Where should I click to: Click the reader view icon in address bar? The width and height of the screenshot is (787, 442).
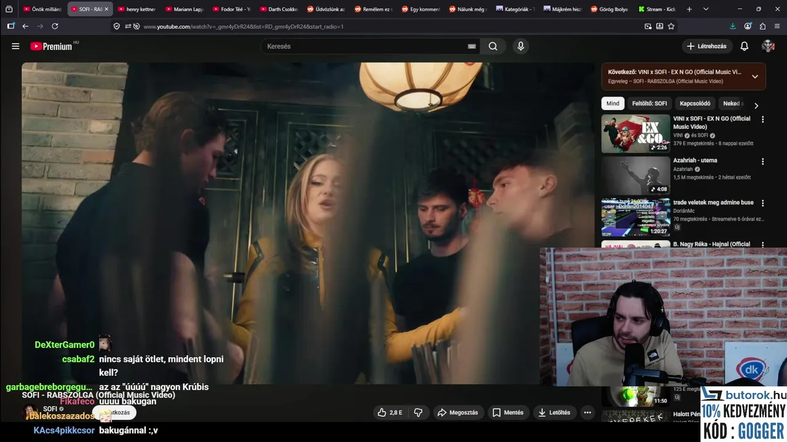pyautogui.click(x=660, y=26)
